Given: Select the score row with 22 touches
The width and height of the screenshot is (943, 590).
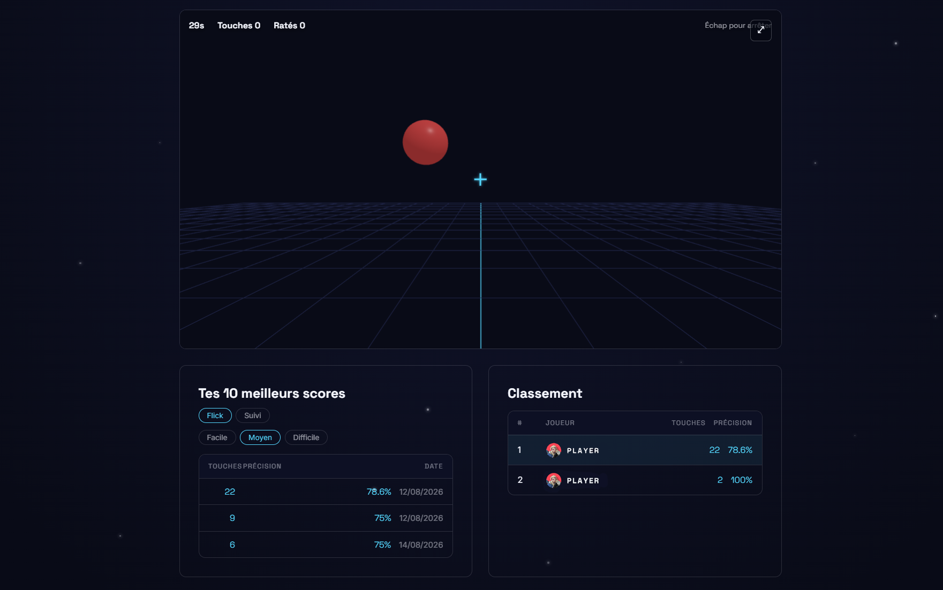Looking at the screenshot, I should (326, 491).
